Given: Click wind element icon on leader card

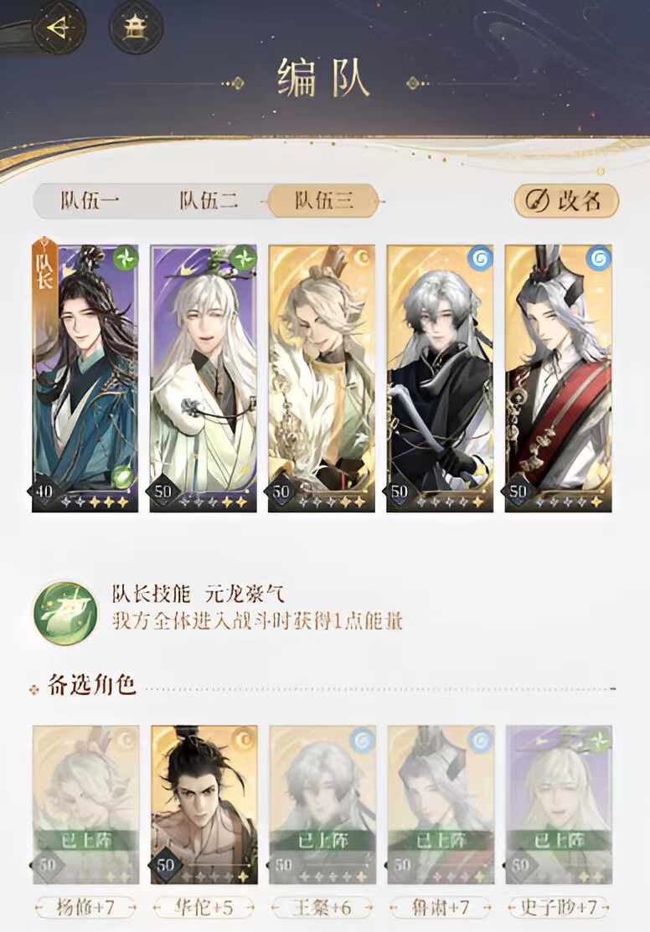Looking at the screenshot, I should pyautogui.click(x=126, y=258).
